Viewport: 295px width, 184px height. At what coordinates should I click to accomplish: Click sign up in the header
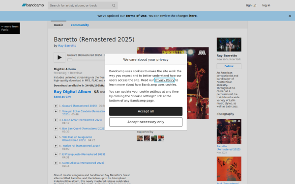[251, 5]
